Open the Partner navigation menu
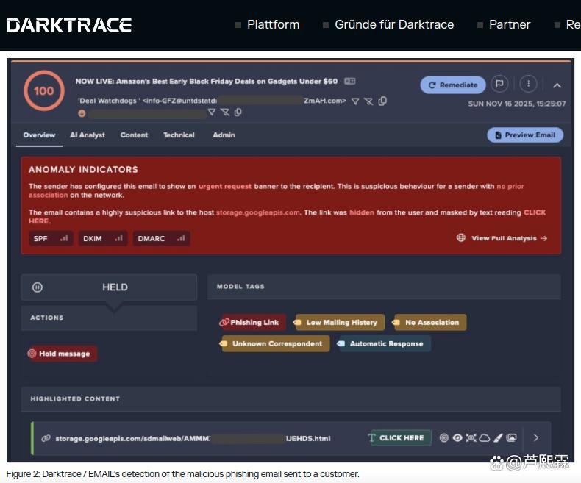The width and height of the screenshot is (581, 483). coord(510,24)
